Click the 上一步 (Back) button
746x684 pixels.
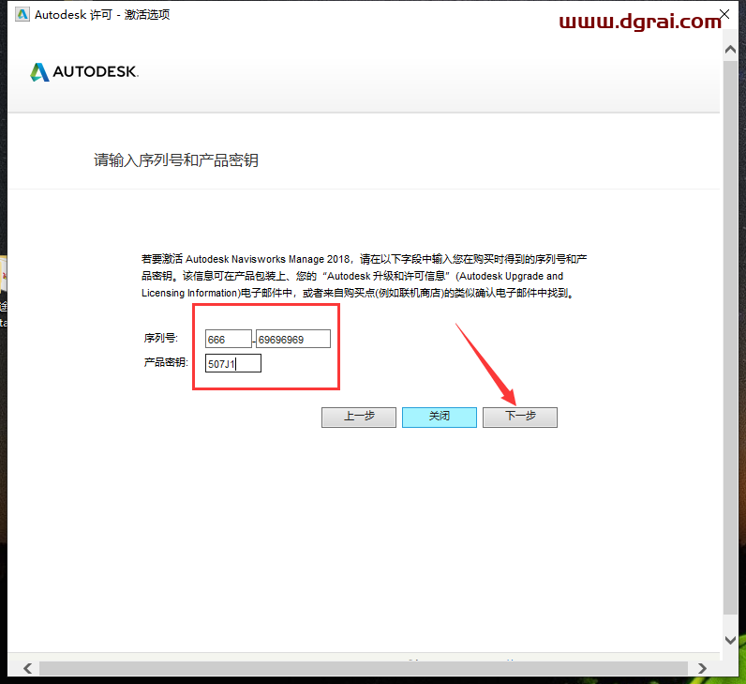[359, 418]
